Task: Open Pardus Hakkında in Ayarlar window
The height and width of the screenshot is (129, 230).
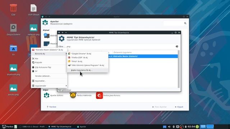Action: pos(80,95)
